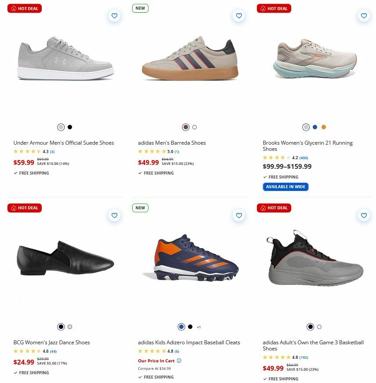Viewport: 376px width, 383px height.
Task: Pick the blue swatch for Brooks Glycerin 21
Action: click(x=315, y=127)
